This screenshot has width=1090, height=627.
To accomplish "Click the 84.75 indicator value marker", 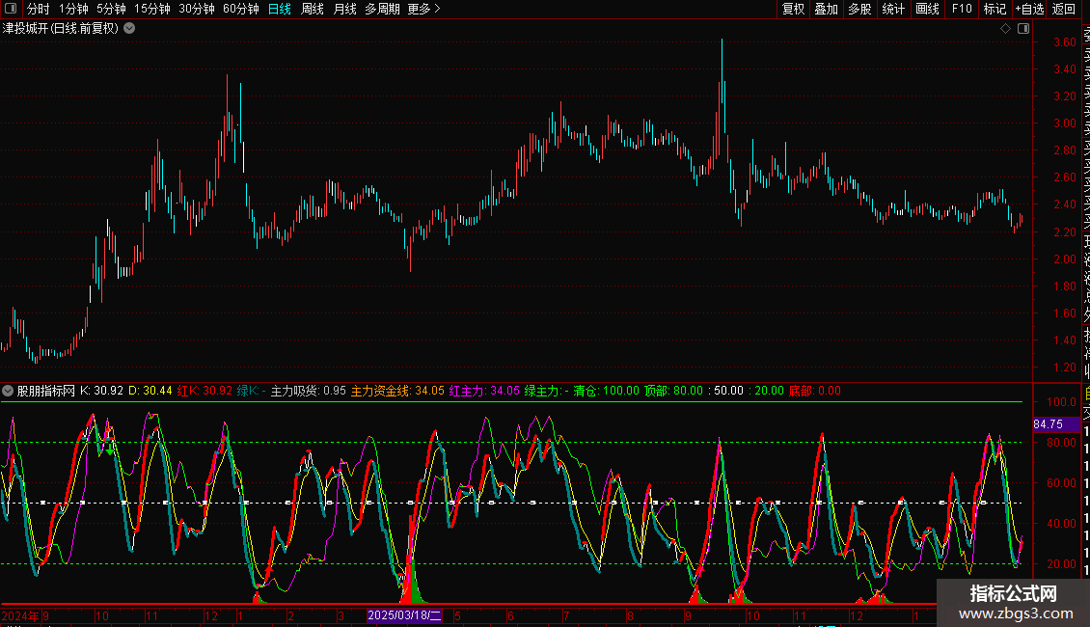I will (x=1048, y=423).
